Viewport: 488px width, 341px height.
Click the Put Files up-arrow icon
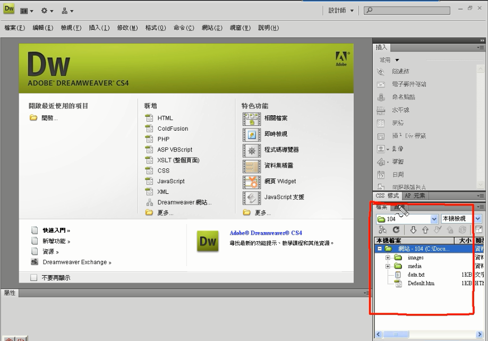(x=425, y=230)
